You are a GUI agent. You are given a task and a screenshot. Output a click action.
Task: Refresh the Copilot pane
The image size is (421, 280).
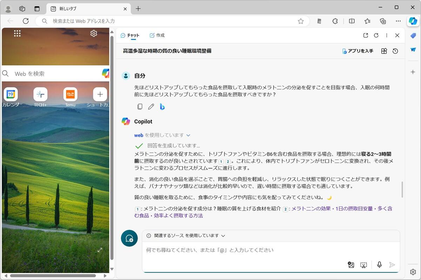pos(376,35)
